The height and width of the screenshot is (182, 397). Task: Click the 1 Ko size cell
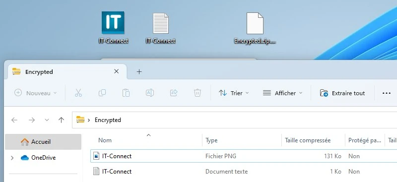pyautogui.click(x=336, y=172)
